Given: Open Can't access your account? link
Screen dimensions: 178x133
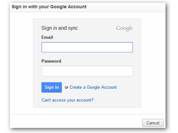Looking at the screenshot, I should 67,100.
